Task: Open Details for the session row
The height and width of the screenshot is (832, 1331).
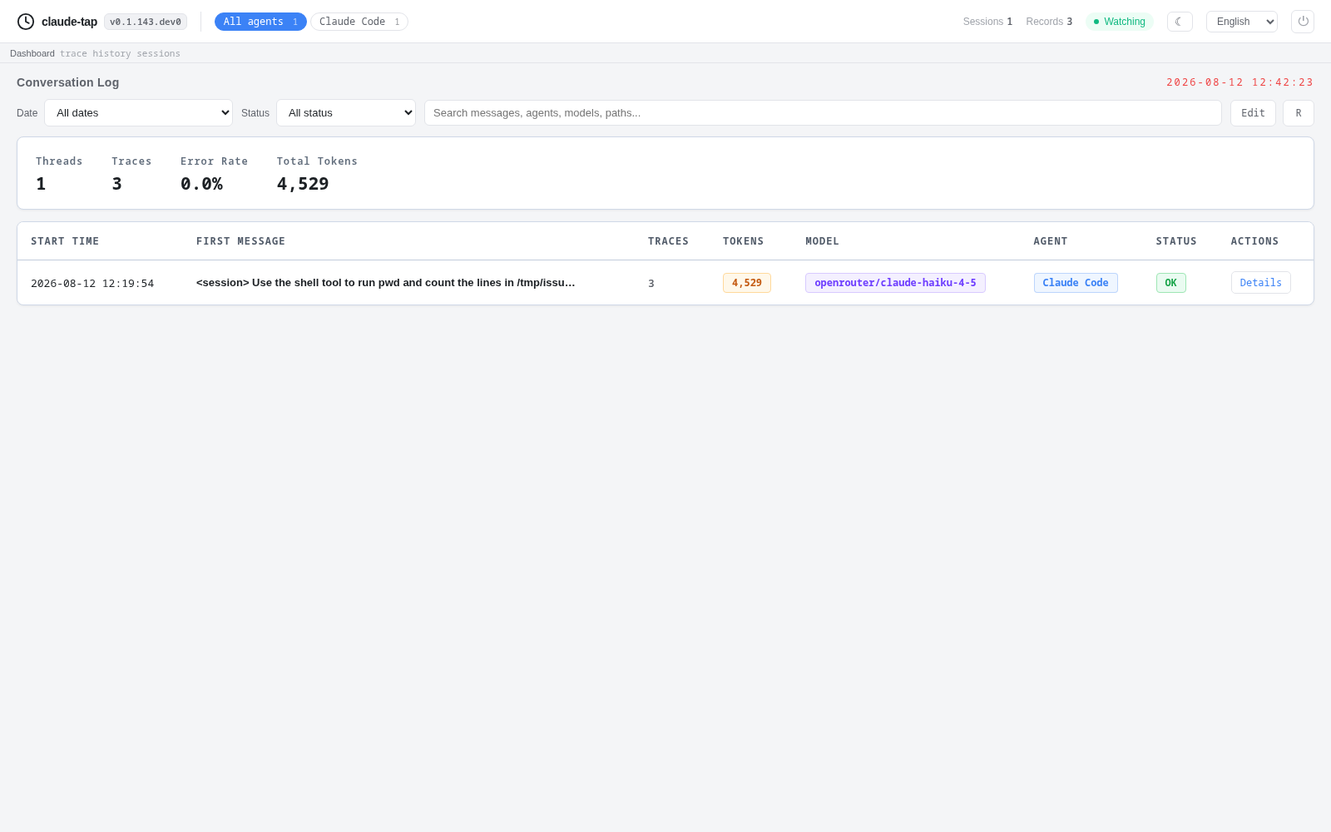Action: tap(1261, 283)
